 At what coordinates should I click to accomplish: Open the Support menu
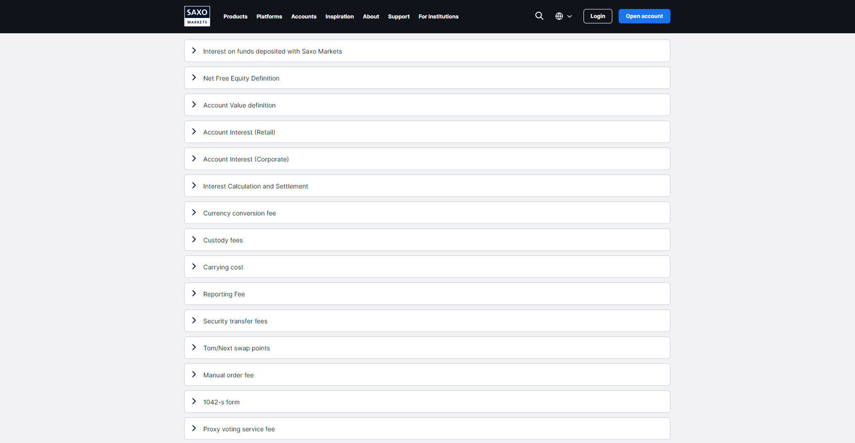[x=399, y=17]
